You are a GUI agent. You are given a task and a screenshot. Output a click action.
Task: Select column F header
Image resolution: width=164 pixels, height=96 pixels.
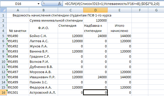click(140, 10)
